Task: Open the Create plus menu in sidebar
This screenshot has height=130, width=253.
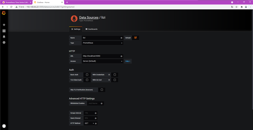Action: [4, 25]
